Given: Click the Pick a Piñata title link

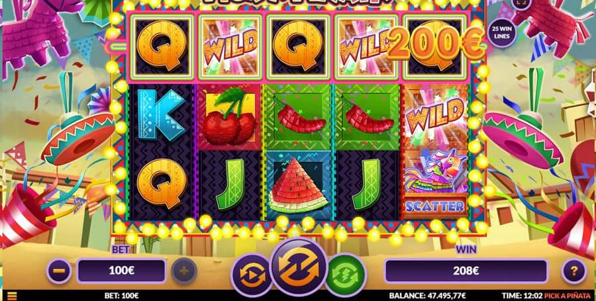Looking at the screenshot, I should coord(569,296).
